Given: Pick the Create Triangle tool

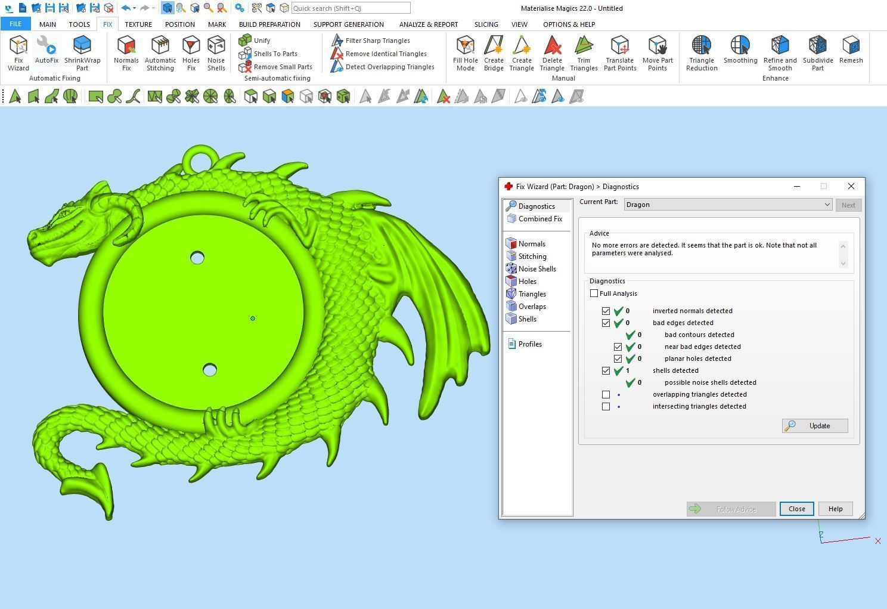Looking at the screenshot, I should pyautogui.click(x=522, y=53).
